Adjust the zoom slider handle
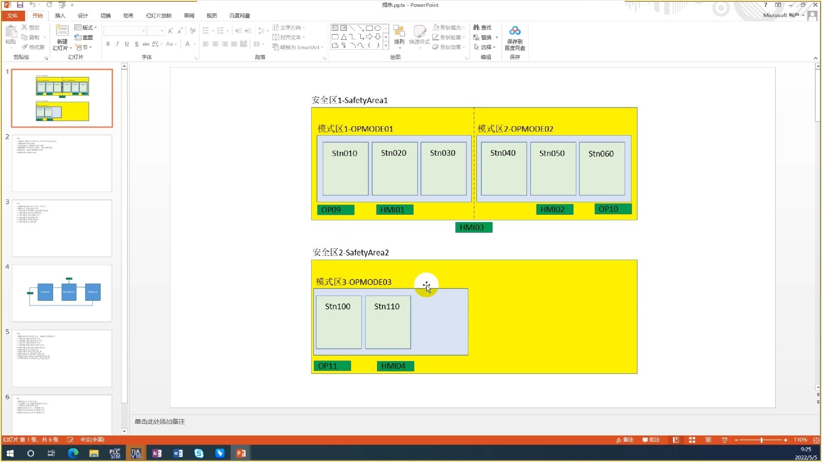Image resolution: width=822 pixels, height=462 pixels. pyautogui.click(x=761, y=440)
